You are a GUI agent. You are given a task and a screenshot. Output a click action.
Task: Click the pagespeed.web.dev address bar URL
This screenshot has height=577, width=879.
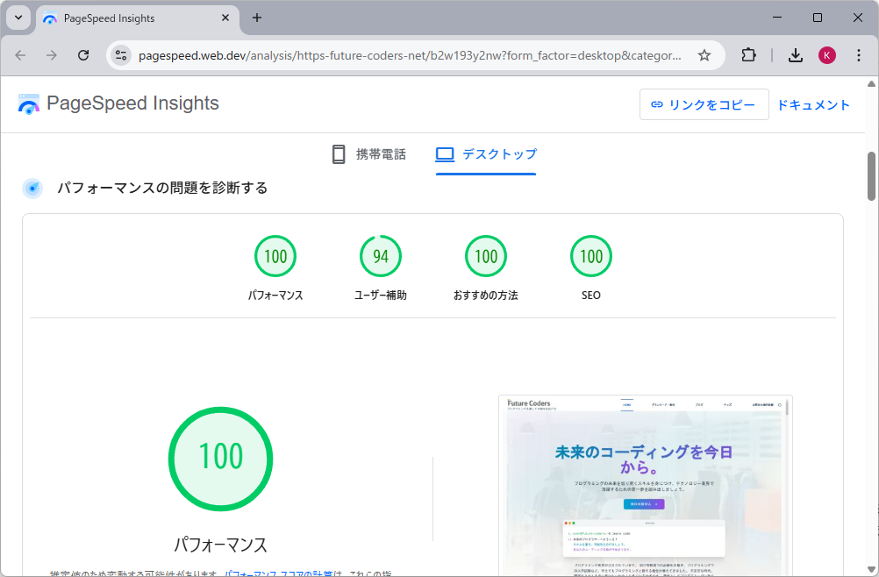[410, 55]
